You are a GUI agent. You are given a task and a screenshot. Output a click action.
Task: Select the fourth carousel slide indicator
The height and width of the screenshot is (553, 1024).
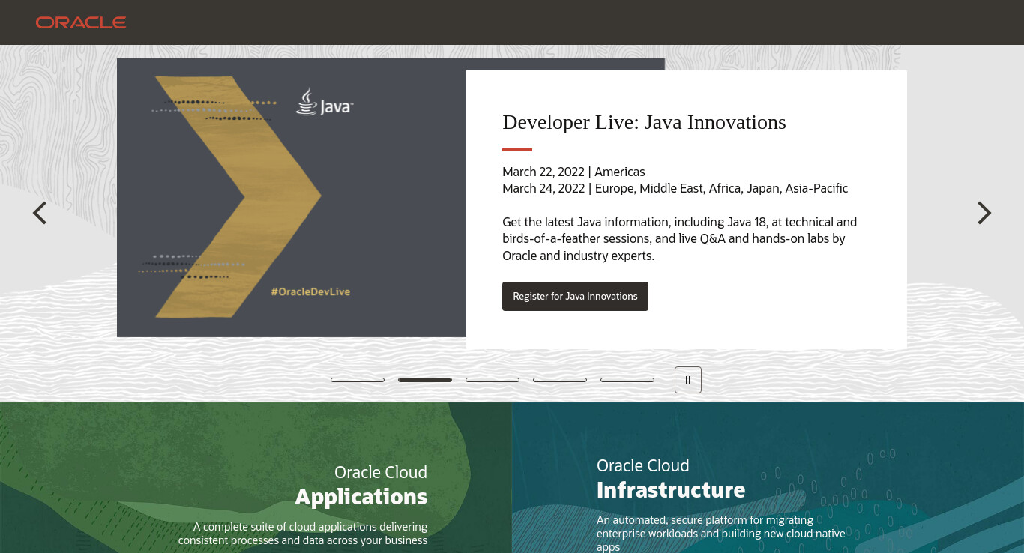point(560,380)
